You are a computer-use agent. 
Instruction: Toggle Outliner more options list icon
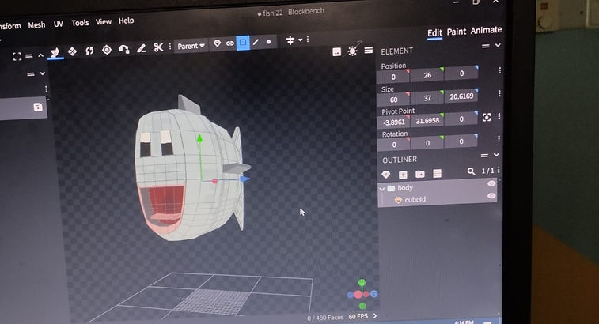pyautogui.click(x=437, y=174)
